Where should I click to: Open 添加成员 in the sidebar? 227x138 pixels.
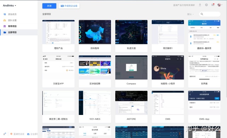click(x=12, y=14)
